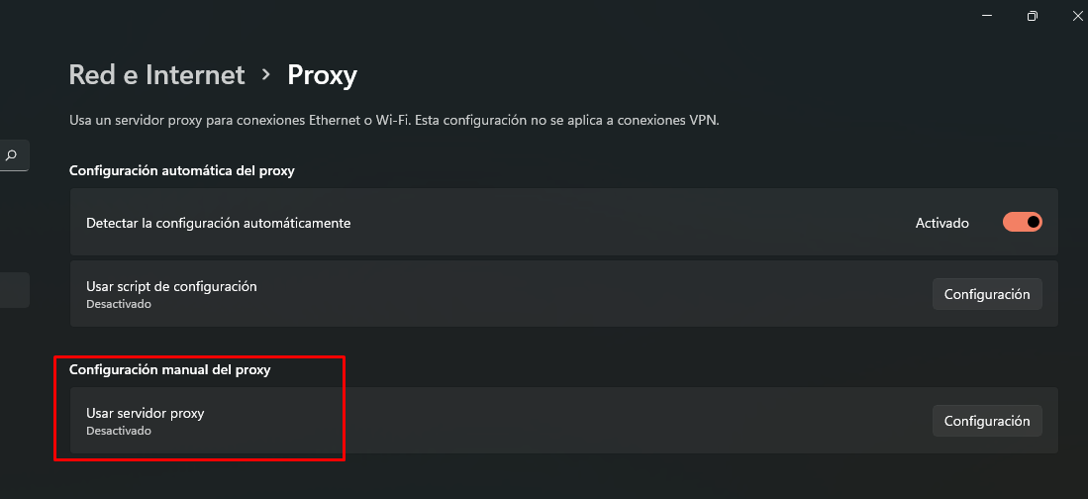Screen dimensions: 1088x499
Task: Close the settings window
Action: click(x=1077, y=16)
